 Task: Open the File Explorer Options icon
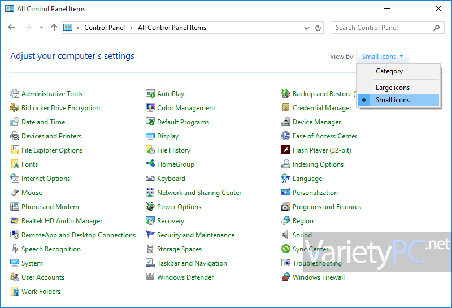click(15, 150)
